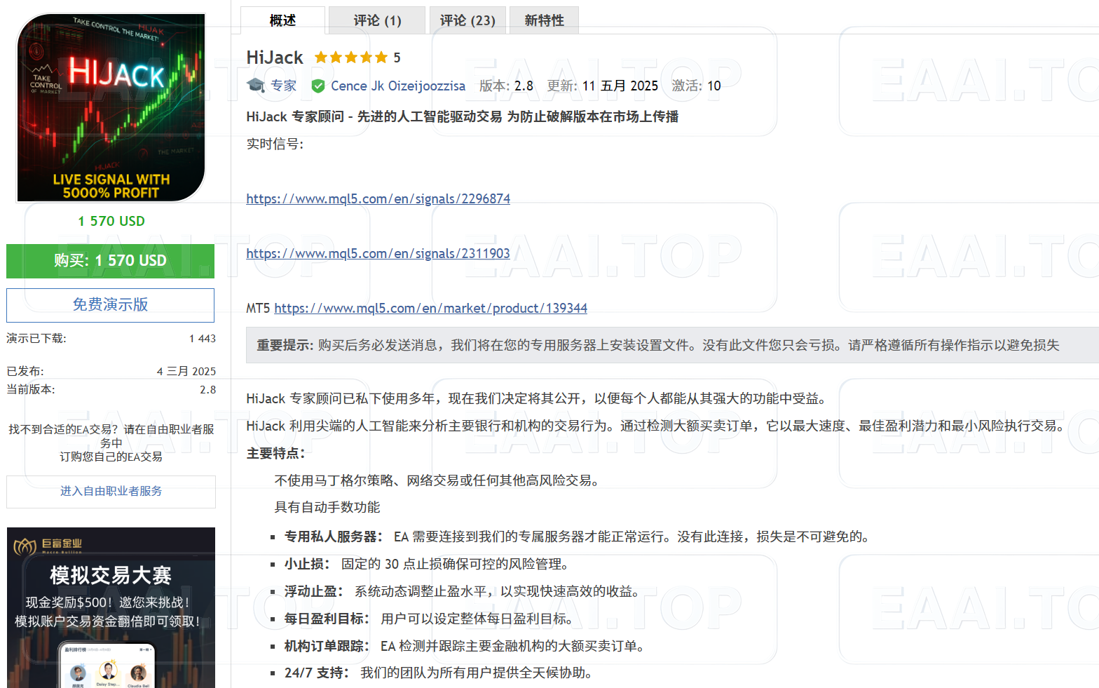Image resolution: width=1099 pixels, height=688 pixels.
Task: Click the 专家 link
Action: [x=283, y=86]
